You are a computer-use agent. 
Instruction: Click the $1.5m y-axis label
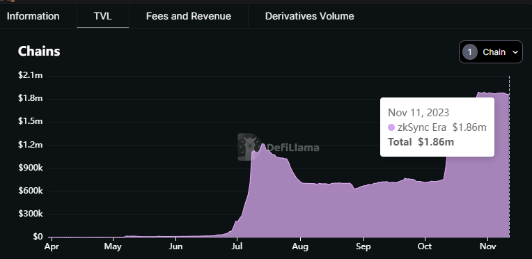pos(31,122)
